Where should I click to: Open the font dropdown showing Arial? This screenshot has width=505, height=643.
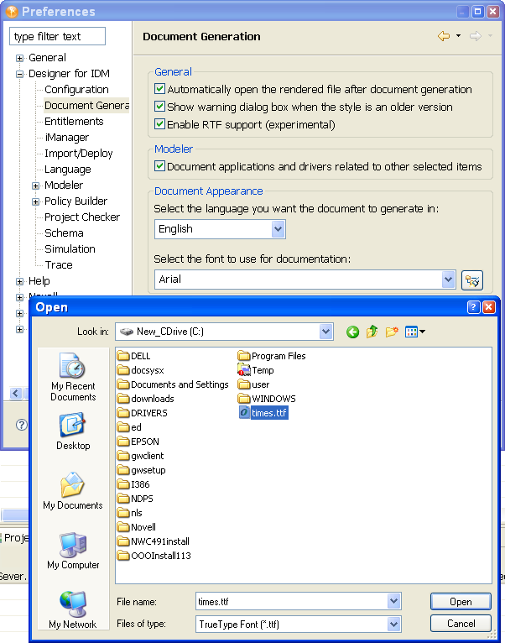449,280
